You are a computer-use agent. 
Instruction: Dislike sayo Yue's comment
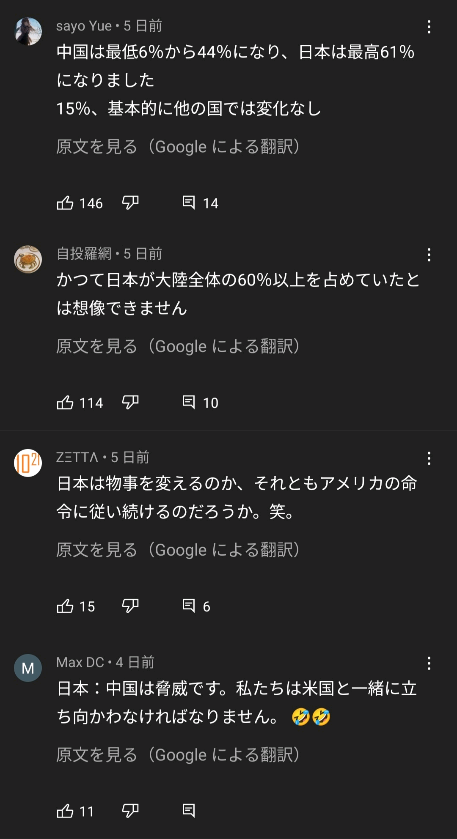click(x=130, y=203)
